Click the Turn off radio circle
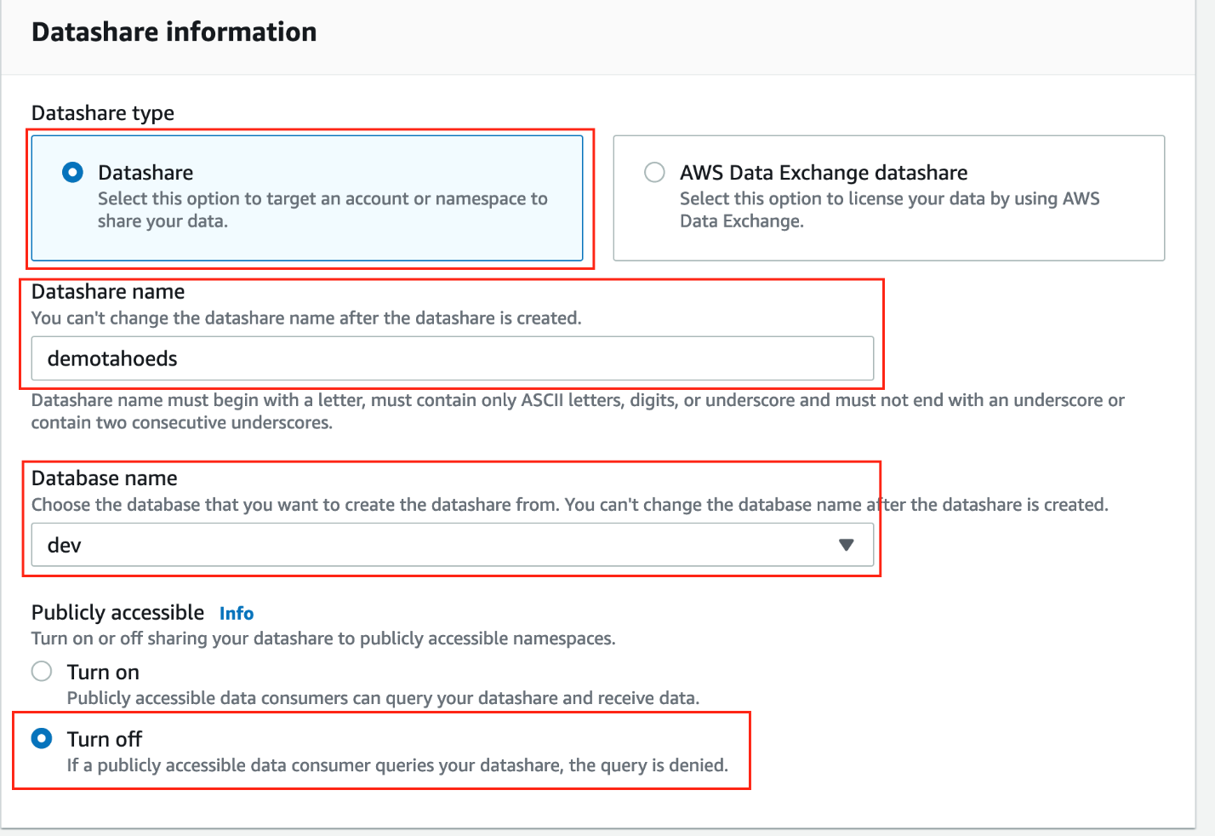This screenshot has height=836, width=1215. tap(42, 738)
